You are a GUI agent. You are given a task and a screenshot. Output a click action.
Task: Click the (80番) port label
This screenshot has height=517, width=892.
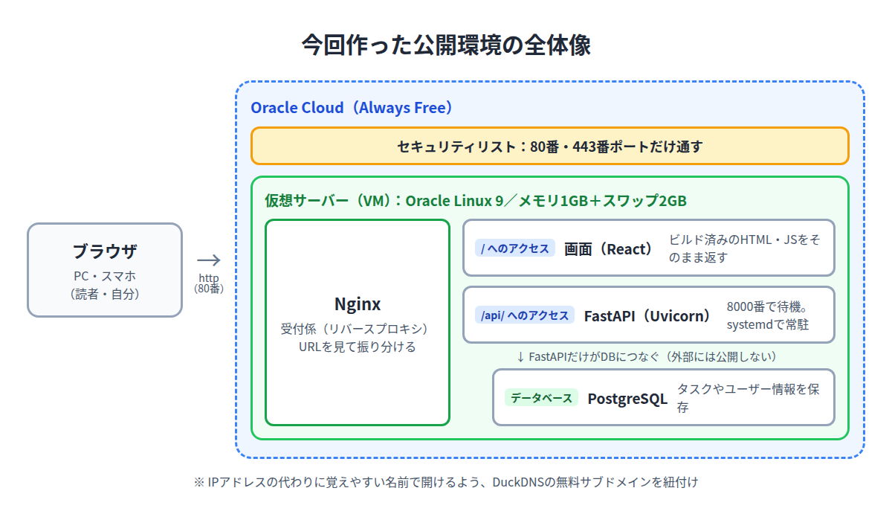pos(209,289)
